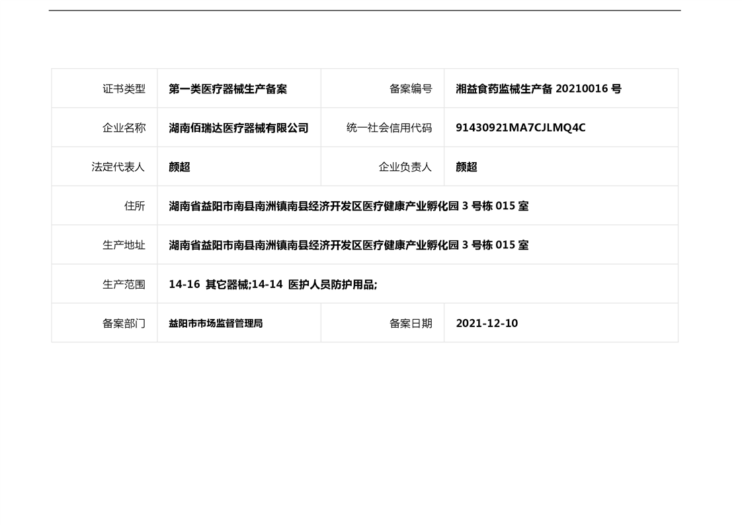This screenshot has width=742, height=525.
Task: Select the filing number 湘益食药监械生产备 20210016 号
Action: [x=538, y=89]
